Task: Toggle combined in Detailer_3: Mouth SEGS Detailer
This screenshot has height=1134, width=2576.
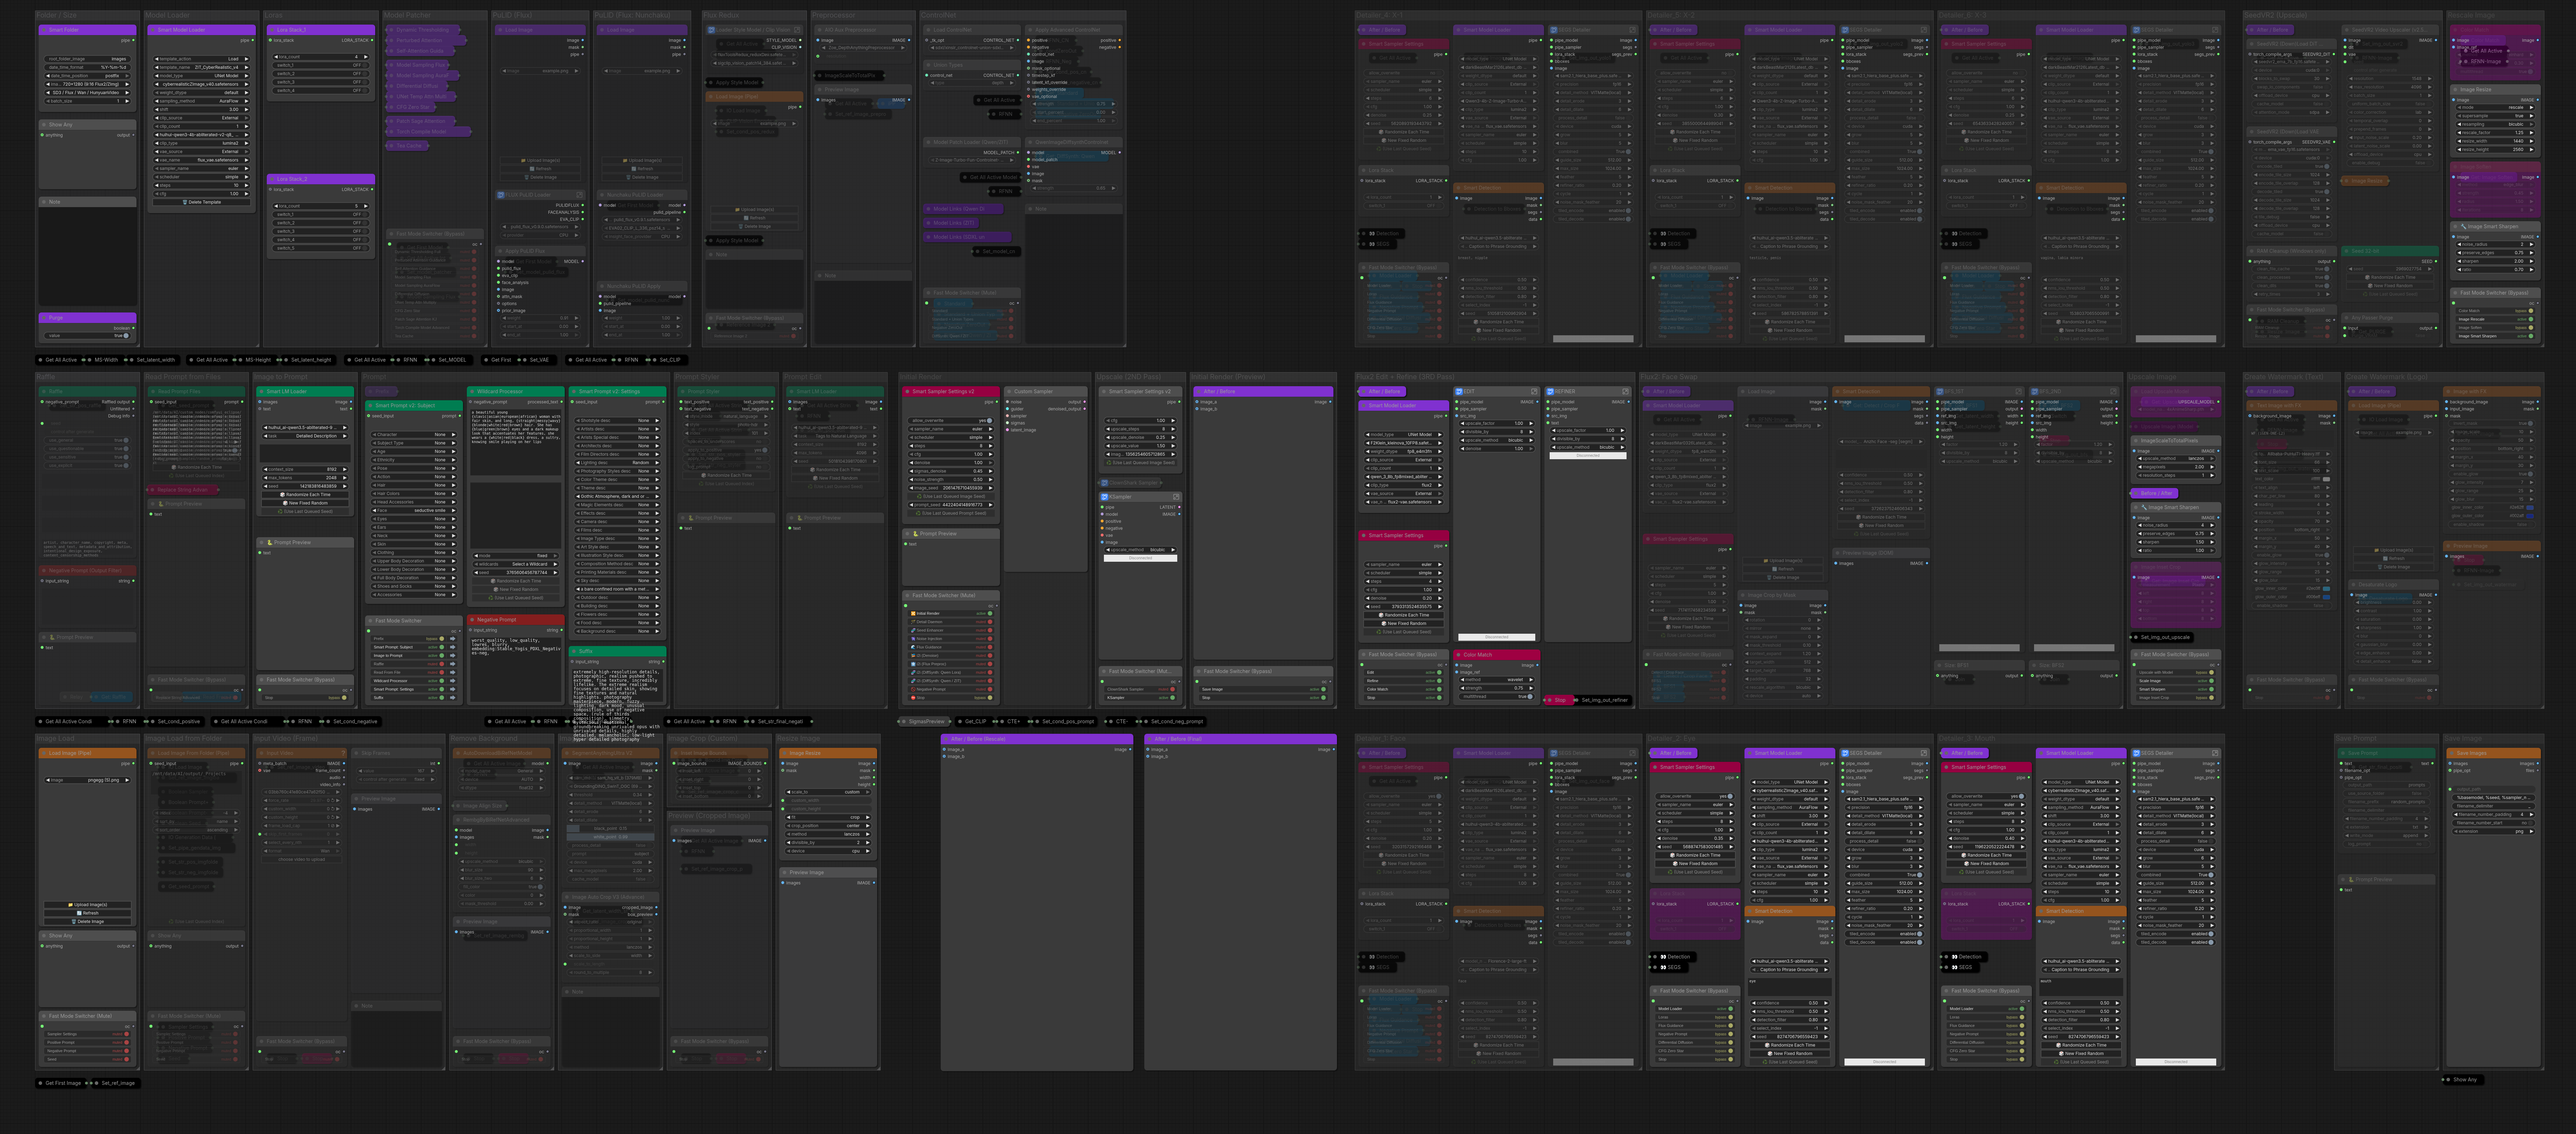Action: pyautogui.click(x=2176, y=875)
